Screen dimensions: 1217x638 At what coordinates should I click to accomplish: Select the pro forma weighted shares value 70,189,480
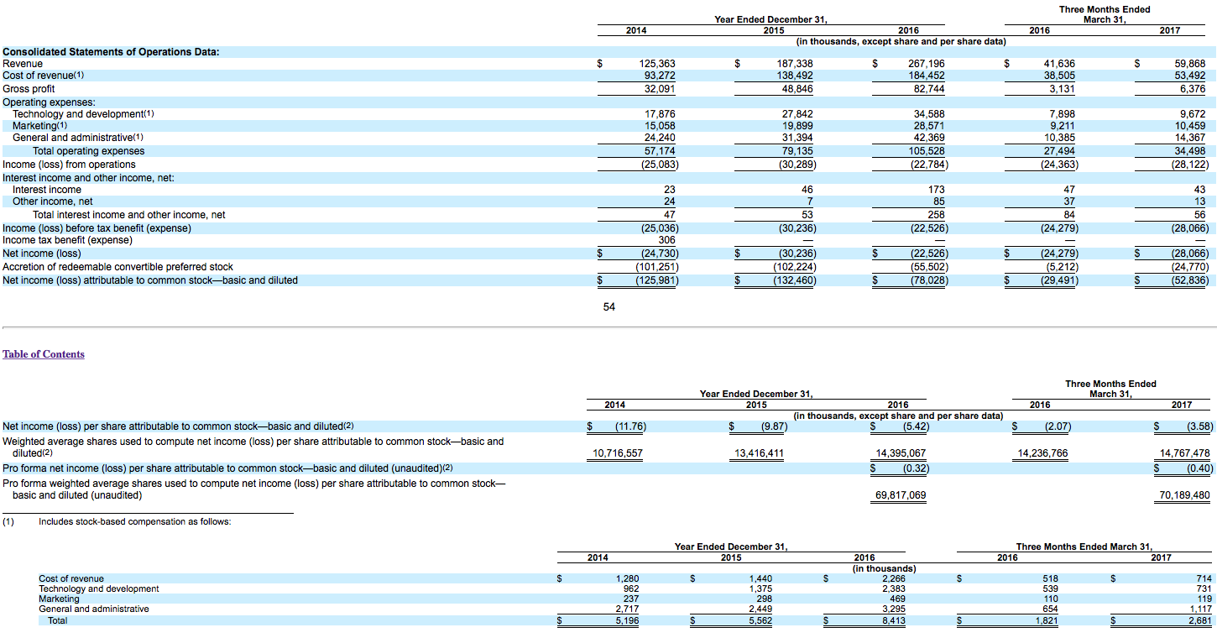[x=1185, y=495]
